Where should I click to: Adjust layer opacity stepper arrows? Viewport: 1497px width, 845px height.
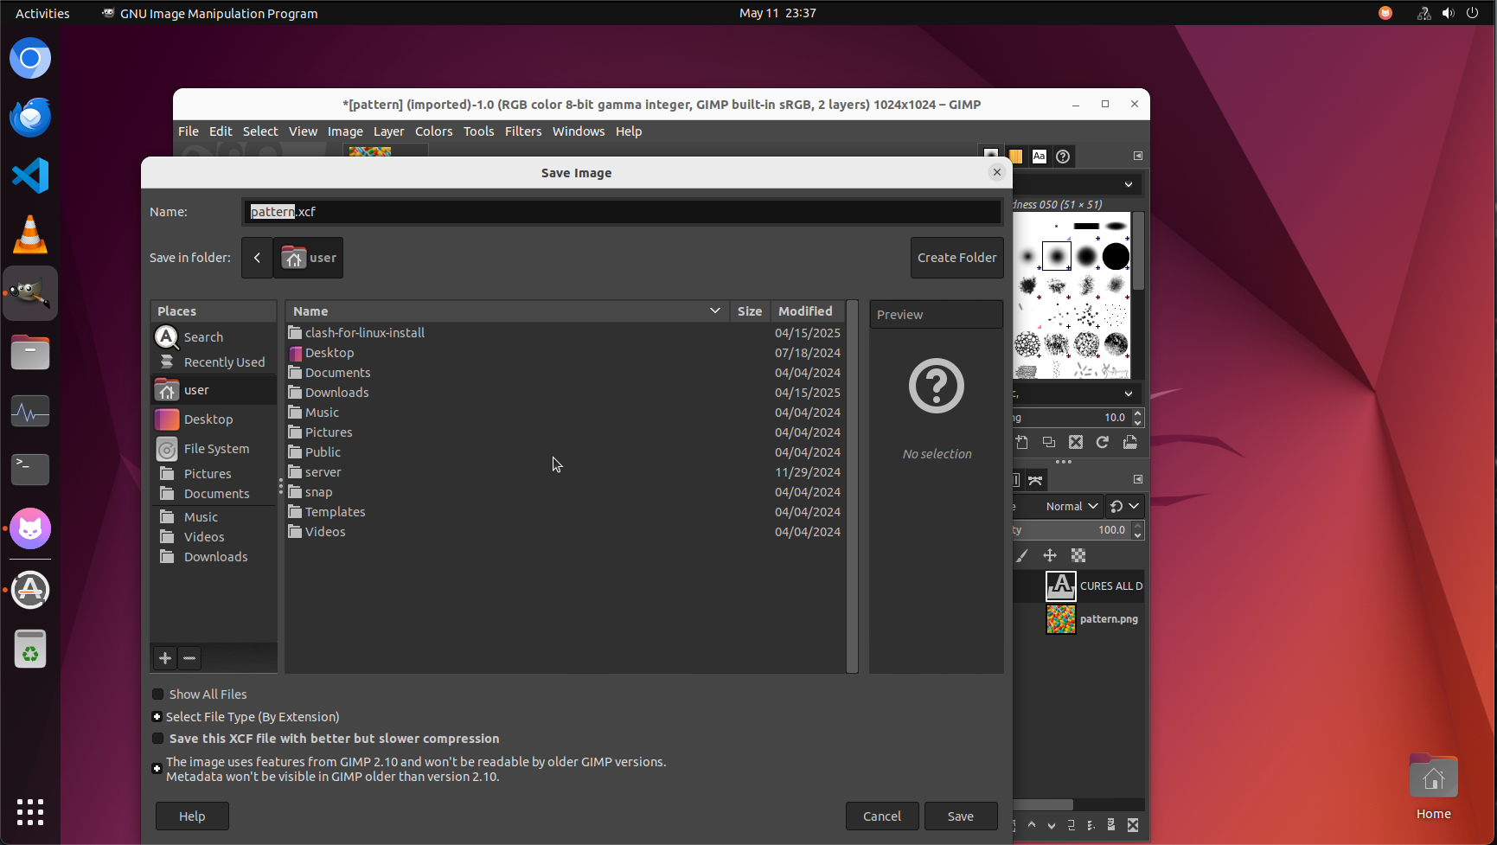(x=1138, y=530)
